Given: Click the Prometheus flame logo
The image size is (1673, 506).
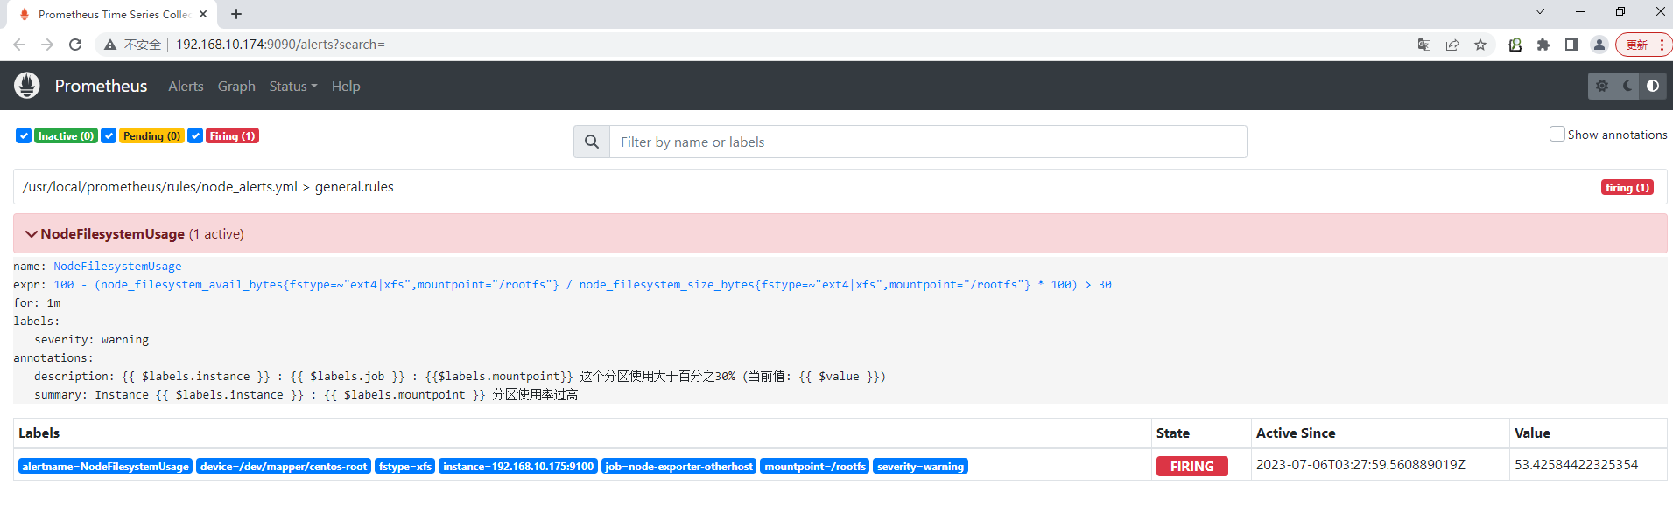Looking at the screenshot, I should (x=27, y=86).
